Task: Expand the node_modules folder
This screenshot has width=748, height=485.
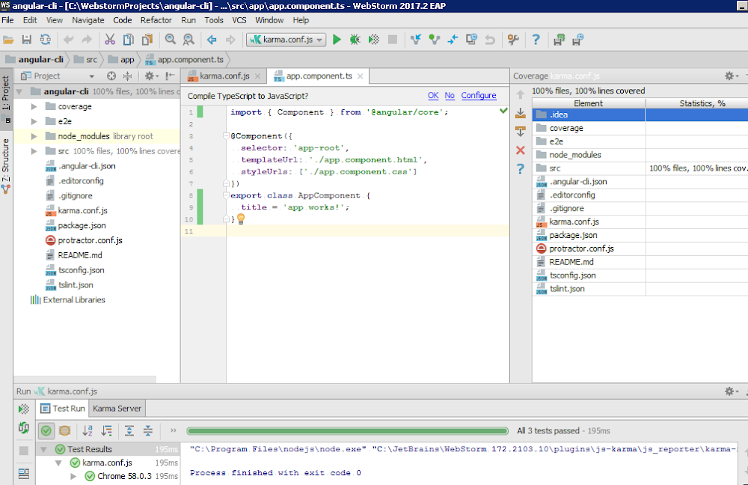Action: (34, 136)
